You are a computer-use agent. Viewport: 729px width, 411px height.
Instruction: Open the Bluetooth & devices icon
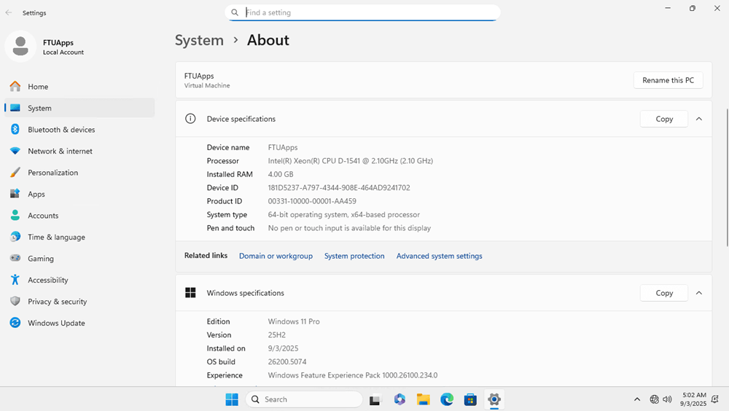(15, 130)
